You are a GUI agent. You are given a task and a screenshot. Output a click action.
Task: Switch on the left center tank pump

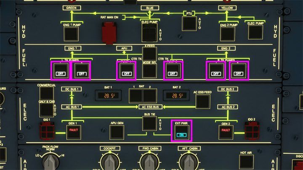click(x=126, y=70)
